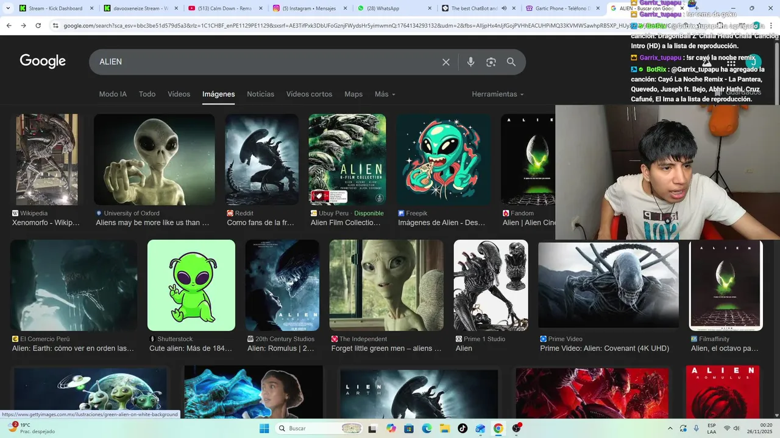
Task: Open El Comercio Perú Alien: Earth link
Action: coord(73,349)
